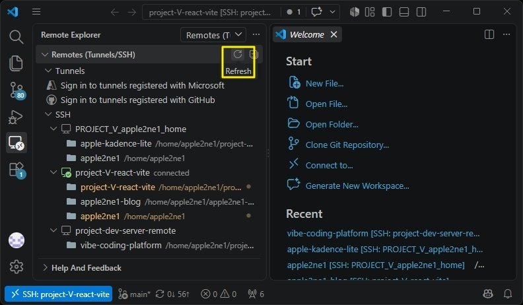Click the new window icon beside Refresh
The width and height of the screenshot is (523, 305).
pyautogui.click(x=254, y=54)
